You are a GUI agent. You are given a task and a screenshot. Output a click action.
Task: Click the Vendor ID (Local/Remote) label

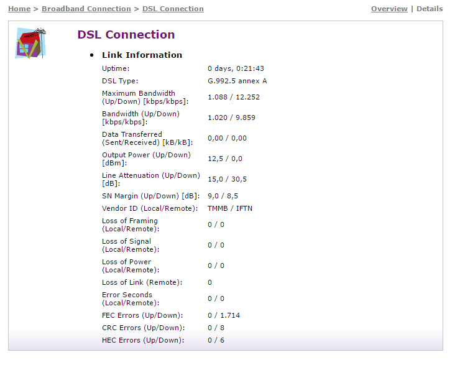150,208
